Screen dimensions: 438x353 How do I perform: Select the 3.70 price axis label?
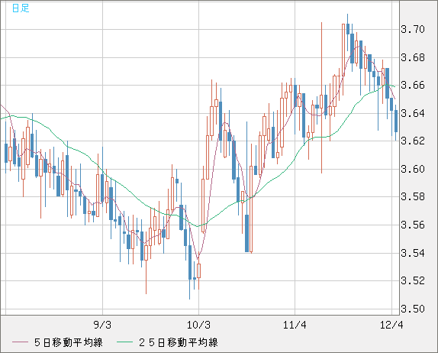point(413,29)
